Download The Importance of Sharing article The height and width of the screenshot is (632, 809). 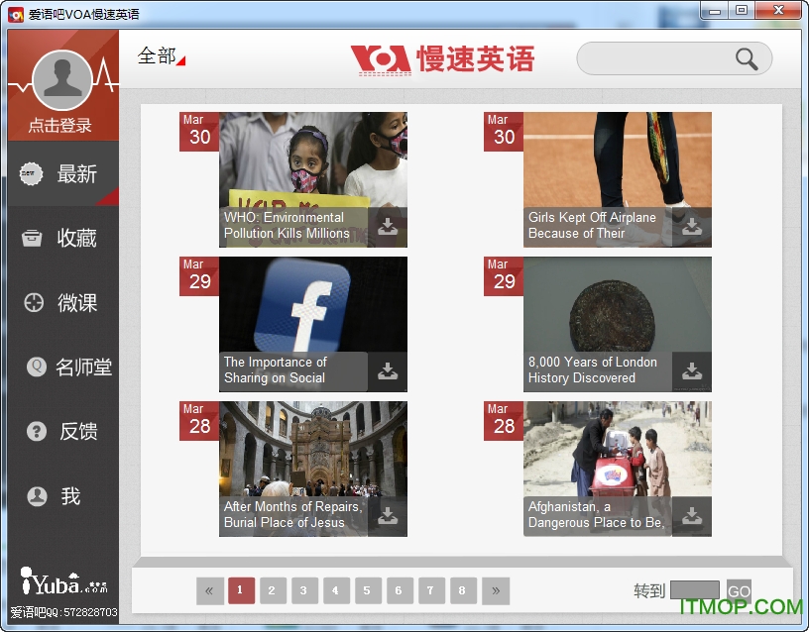point(388,371)
